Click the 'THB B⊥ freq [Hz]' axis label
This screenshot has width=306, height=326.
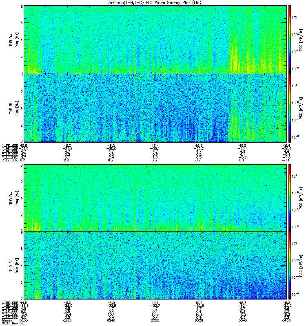click(x=14, y=40)
